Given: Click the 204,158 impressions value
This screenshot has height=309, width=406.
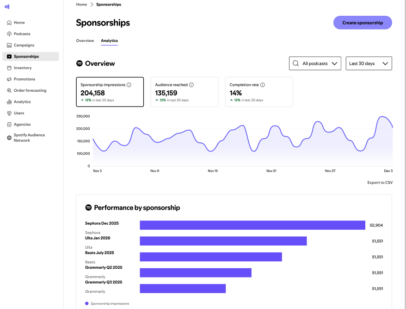Looking at the screenshot, I should pos(92,93).
